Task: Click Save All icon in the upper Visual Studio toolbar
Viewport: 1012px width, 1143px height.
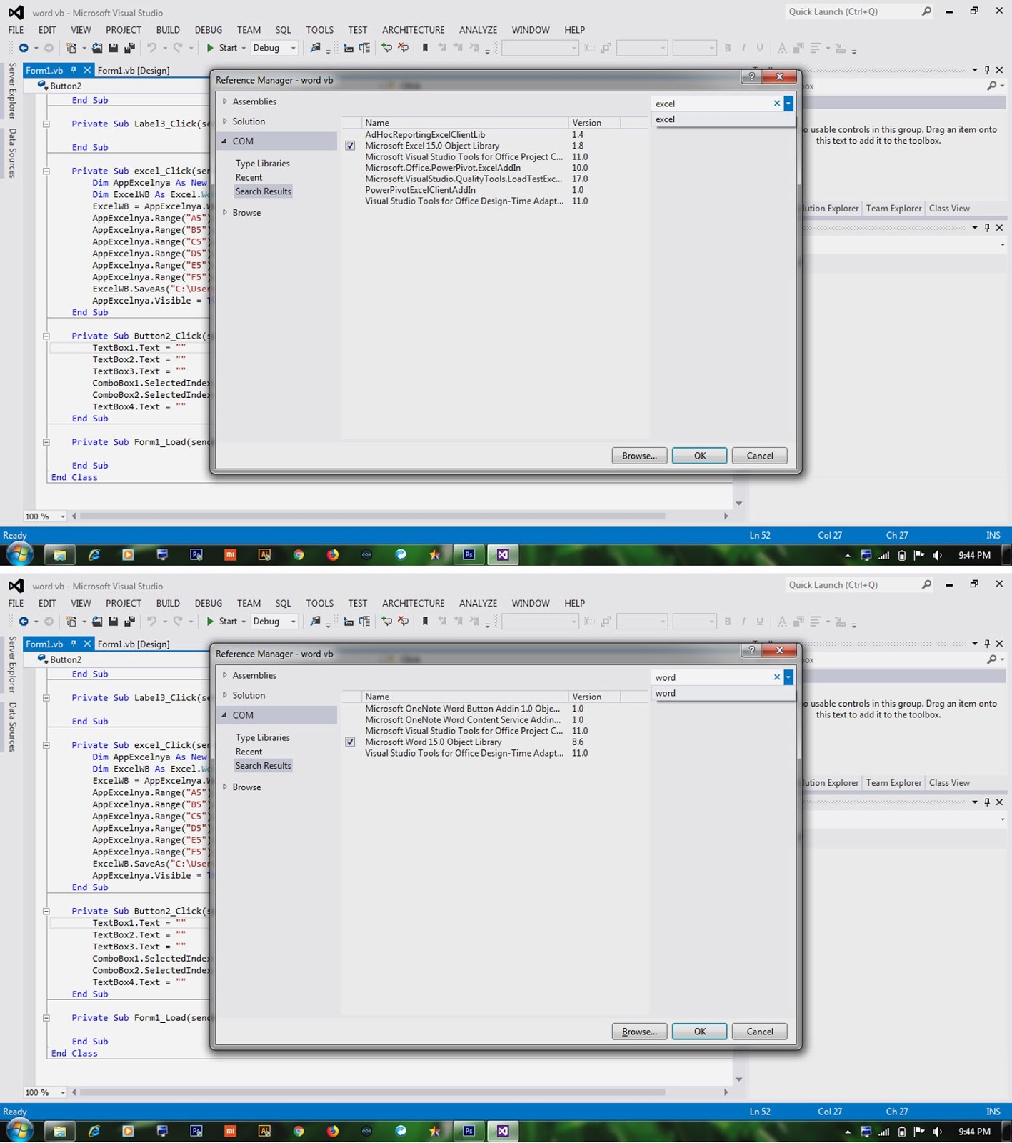Action: pyautogui.click(x=129, y=48)
